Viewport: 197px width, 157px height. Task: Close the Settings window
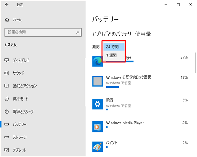pyautogui.click(x=190, y=5)
